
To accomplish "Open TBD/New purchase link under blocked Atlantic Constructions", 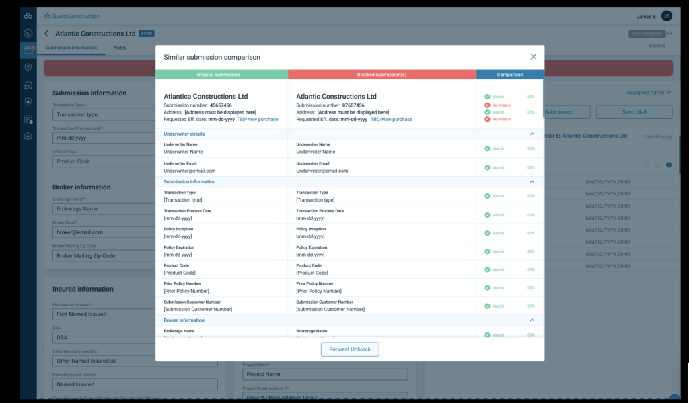I will 392,120.
